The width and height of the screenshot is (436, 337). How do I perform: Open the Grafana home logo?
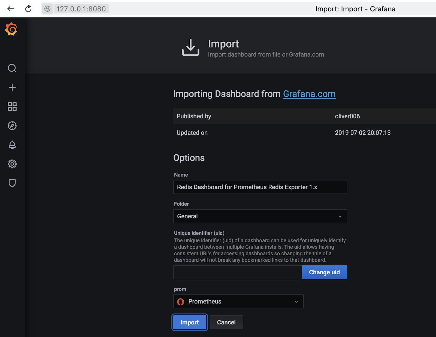coord(11,29)
